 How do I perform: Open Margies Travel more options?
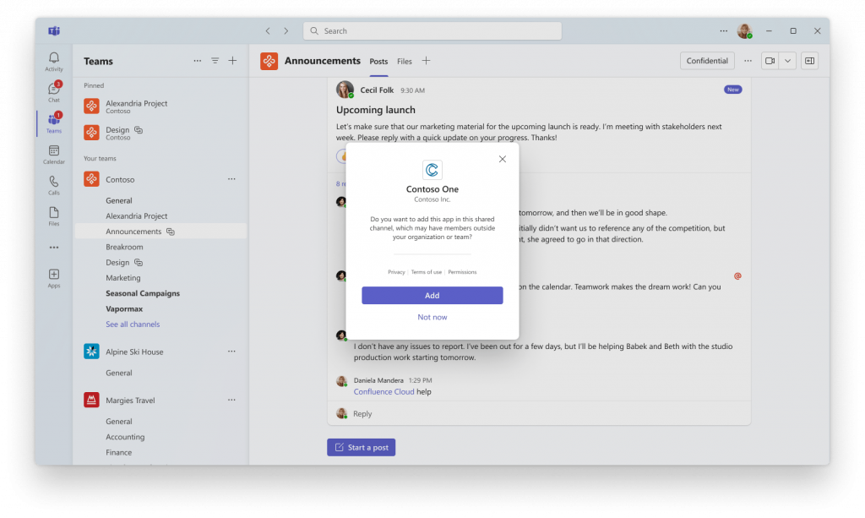pos(231,400)
